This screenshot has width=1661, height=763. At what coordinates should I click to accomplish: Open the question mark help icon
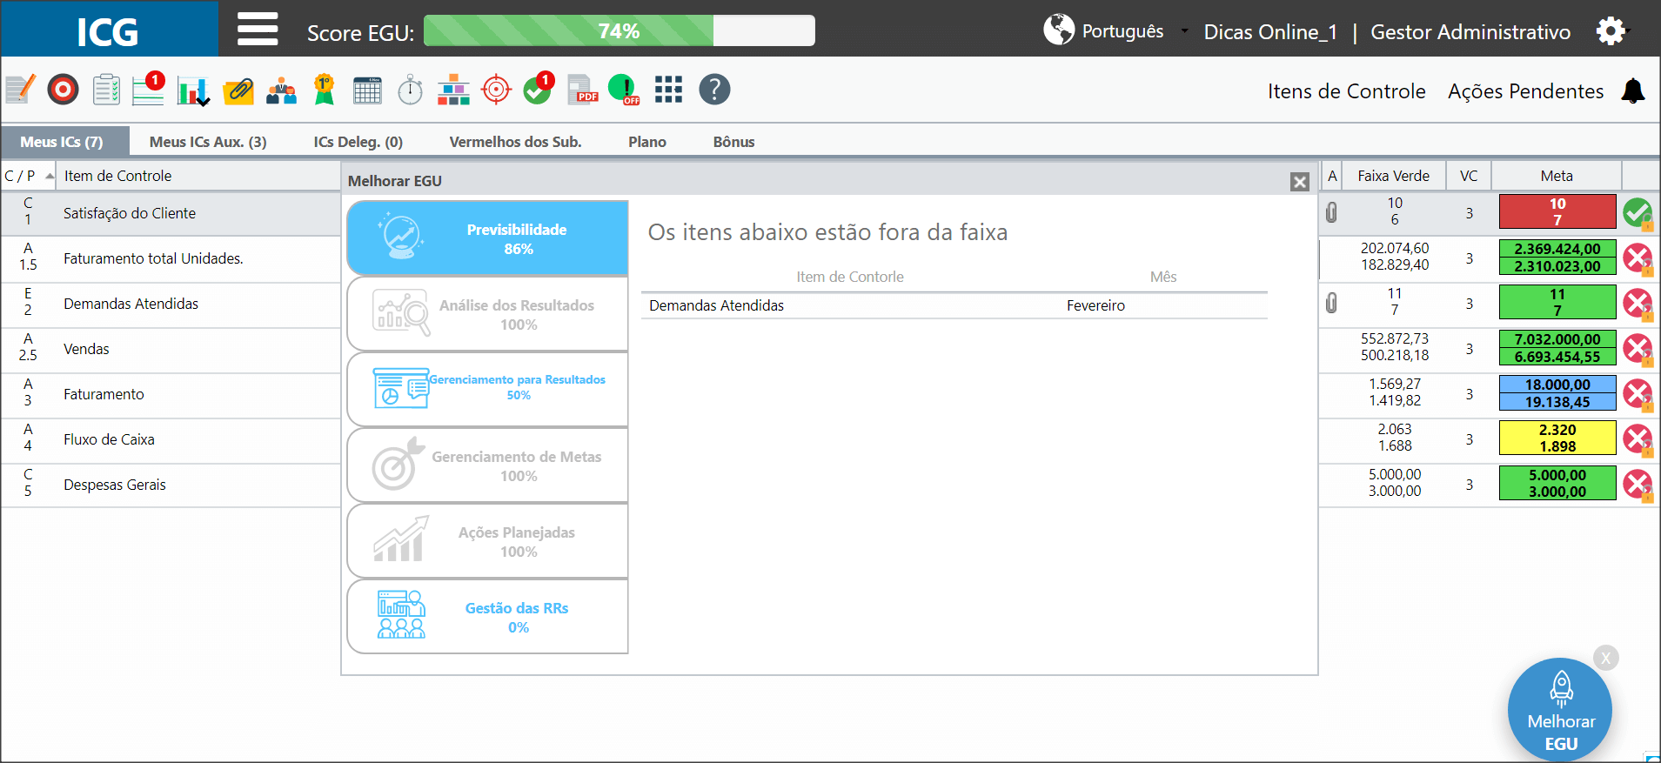[x=714, y=90]
